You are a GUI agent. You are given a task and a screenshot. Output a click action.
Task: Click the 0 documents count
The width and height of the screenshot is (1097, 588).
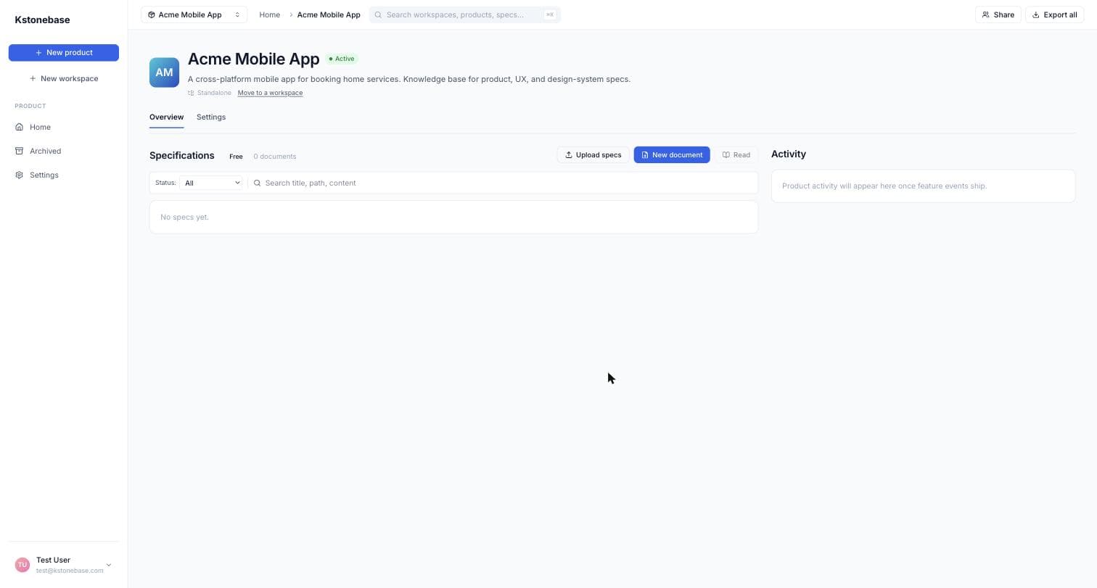pyautogui.click(x=275, y=157)
